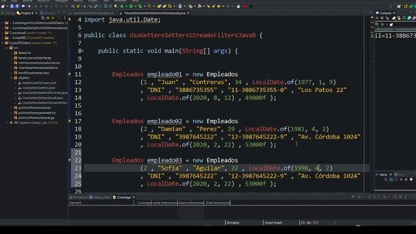The height and width of the screenshot is (234, 416).
Task: Click the Save All toolbar icon
Action: [17, 6]
